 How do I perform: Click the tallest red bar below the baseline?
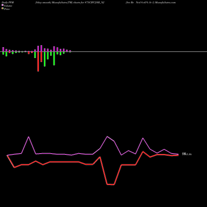[x=38, y=61]
